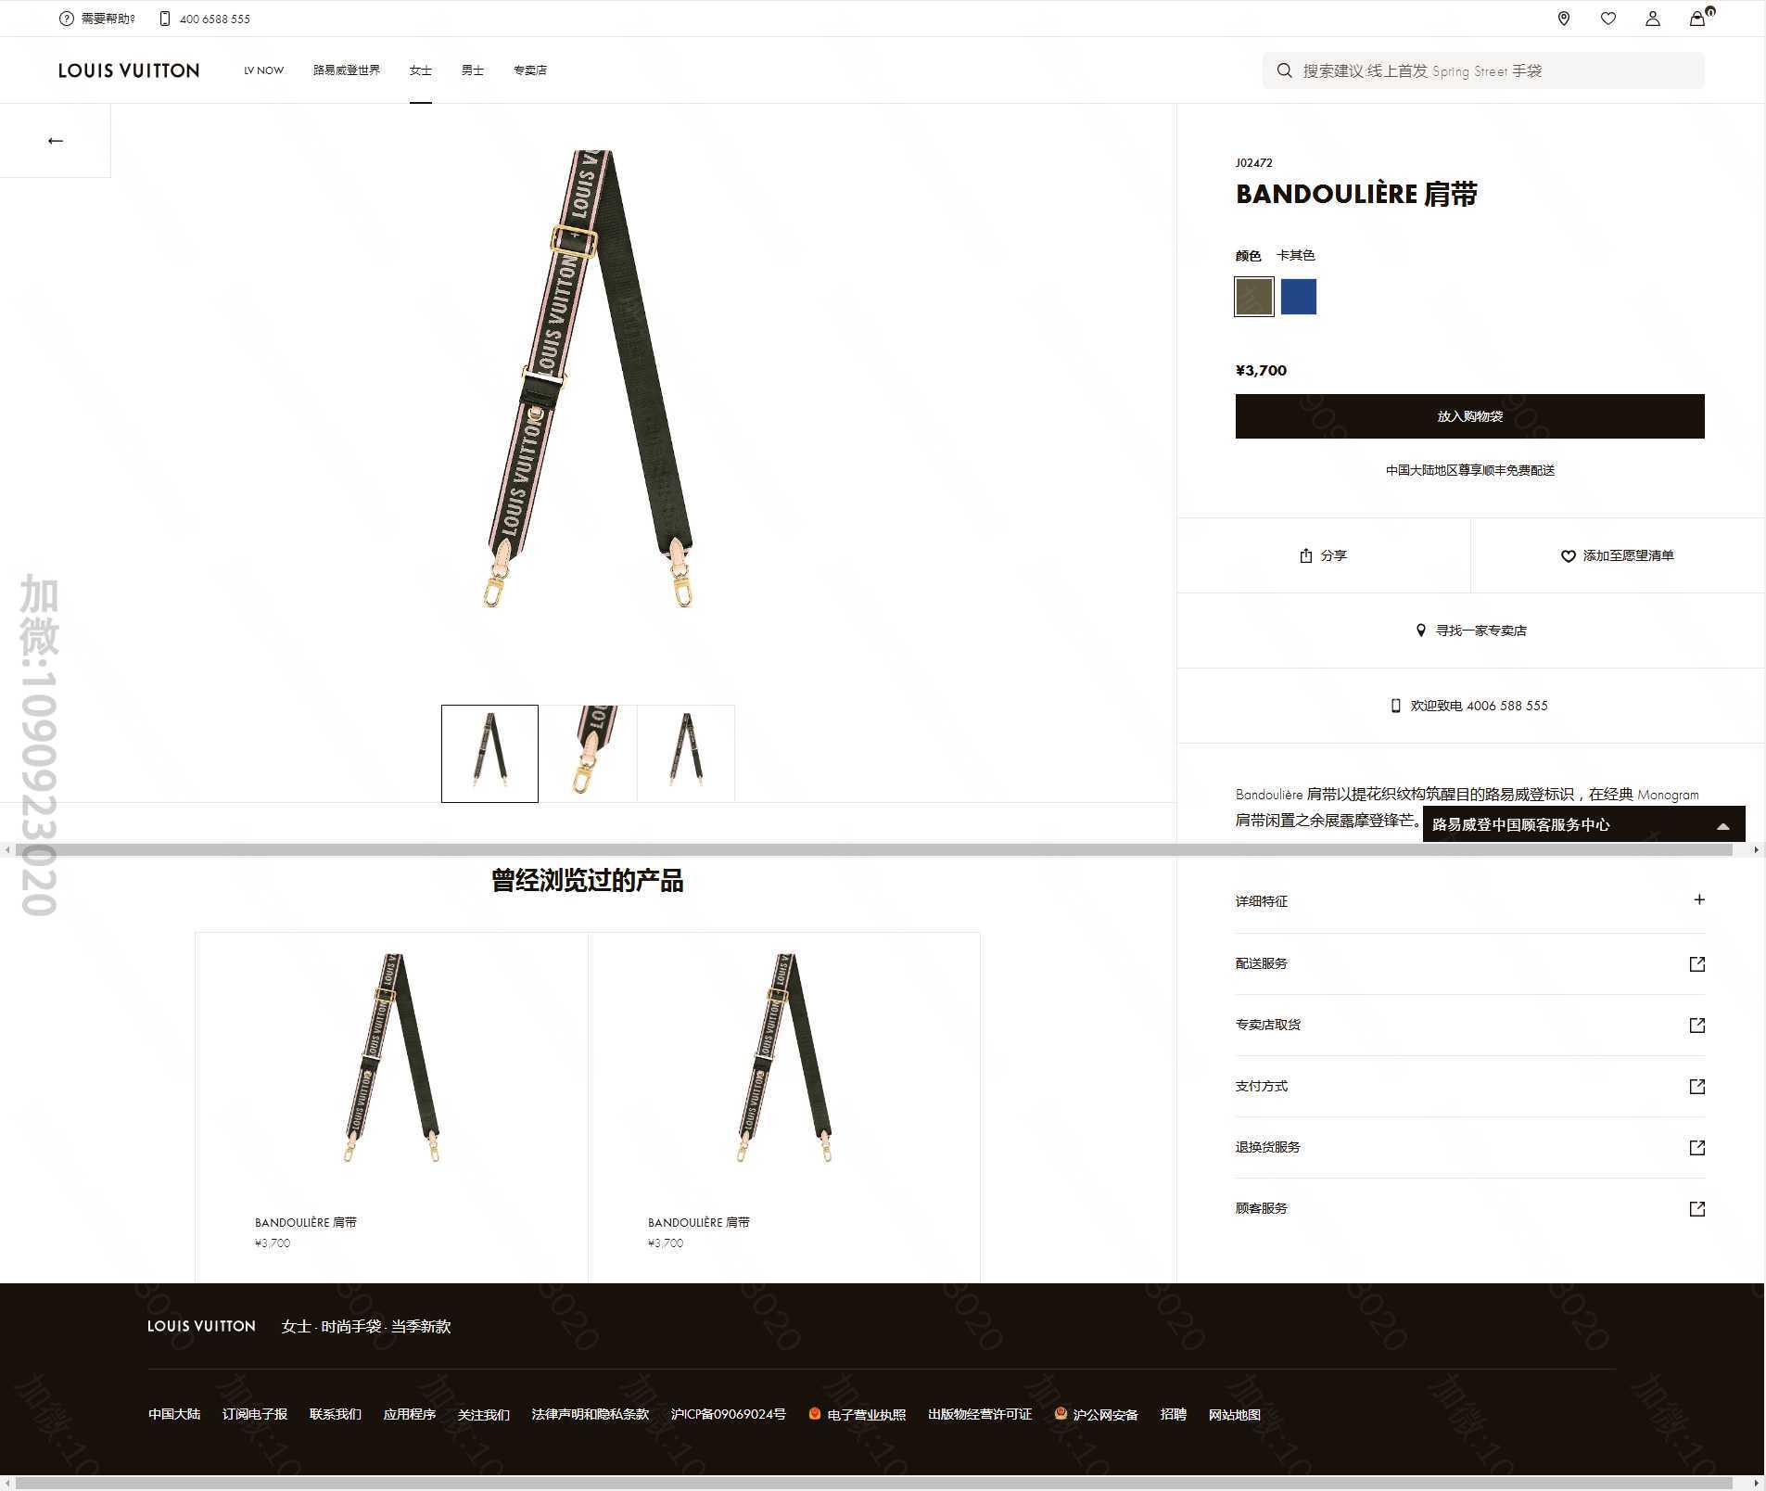Open the 路易威登世界 menu
Viewport: 1766px width, 1491px height.
coord(347,70)
